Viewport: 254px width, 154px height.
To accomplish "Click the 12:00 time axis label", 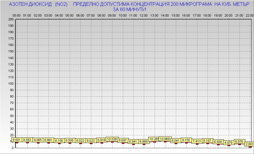I will click(144, 15).
